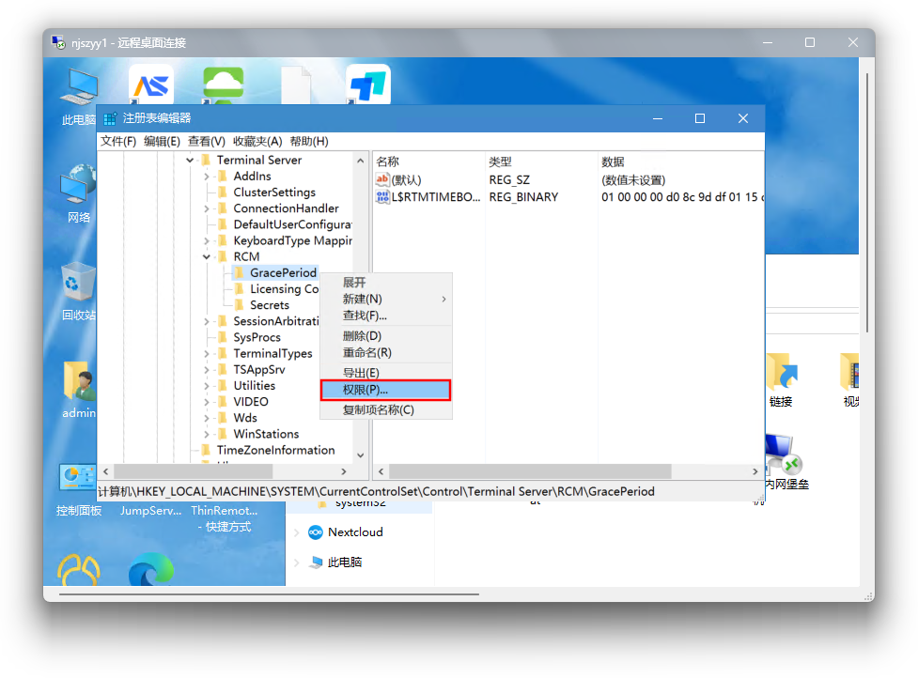The width and height of the screenshot is (918, 678).
Task: Expand the 新建(N) submenu arrow
Action: pos(443,299)
